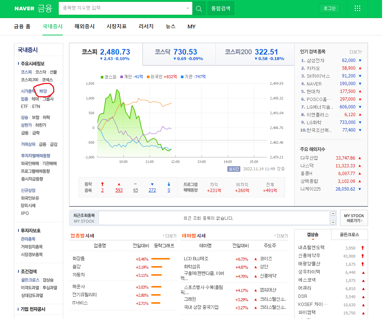Click the NAVER 금융 logo
The height and width of the screenshot is (324, 385).
coord(33,8)
